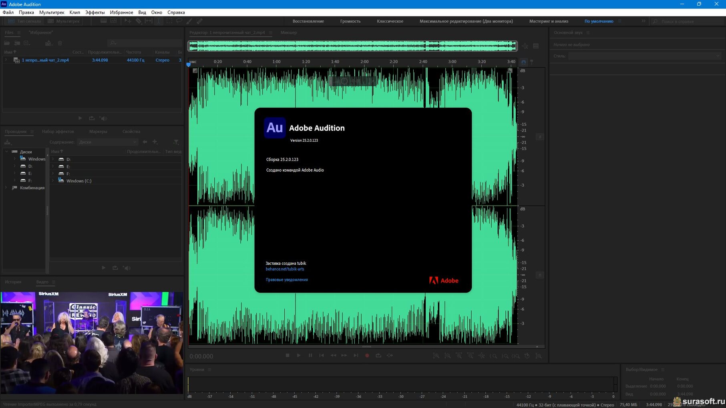Viewport: 726px width, 408px height.
Task: Select the Spot Healing Brush tool
Action: tap(199, 21)
